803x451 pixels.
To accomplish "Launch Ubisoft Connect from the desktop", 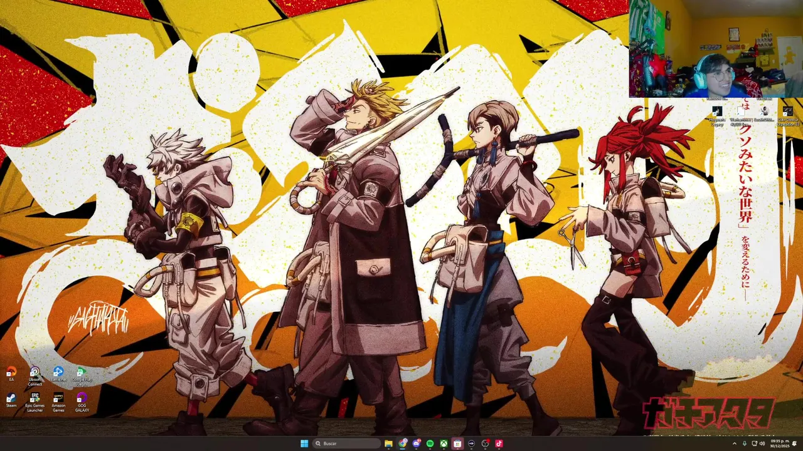I will (x=35, y=376).
